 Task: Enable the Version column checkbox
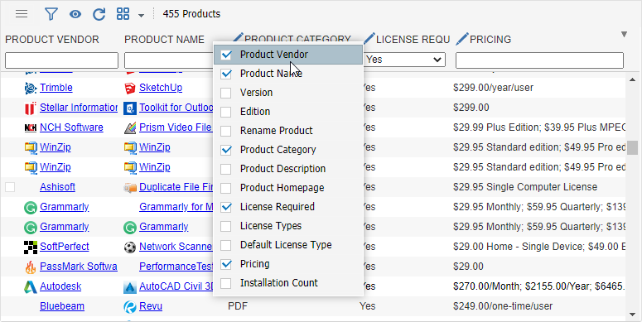225,93
